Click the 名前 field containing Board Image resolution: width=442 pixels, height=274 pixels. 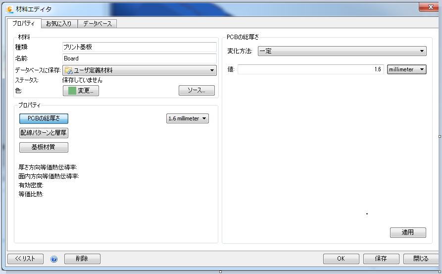point(140,58)
